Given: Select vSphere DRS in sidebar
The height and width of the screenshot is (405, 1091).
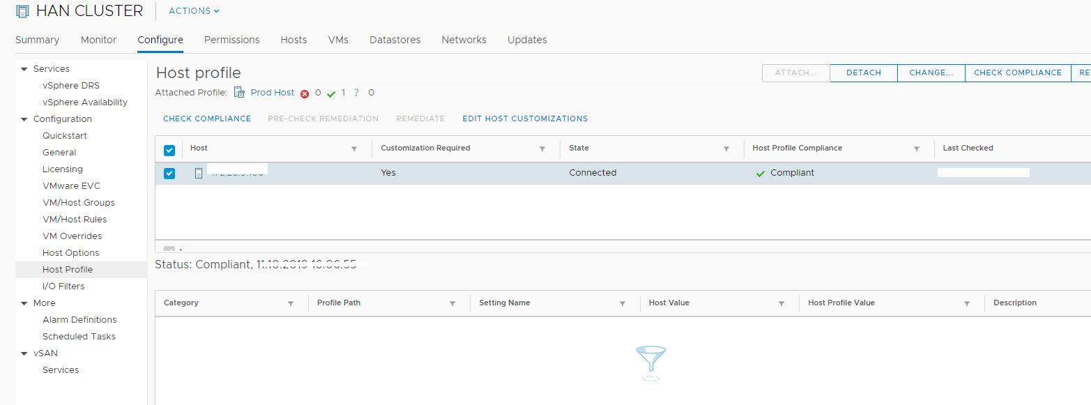Looking at the screenshot, I should pos(71,86).
